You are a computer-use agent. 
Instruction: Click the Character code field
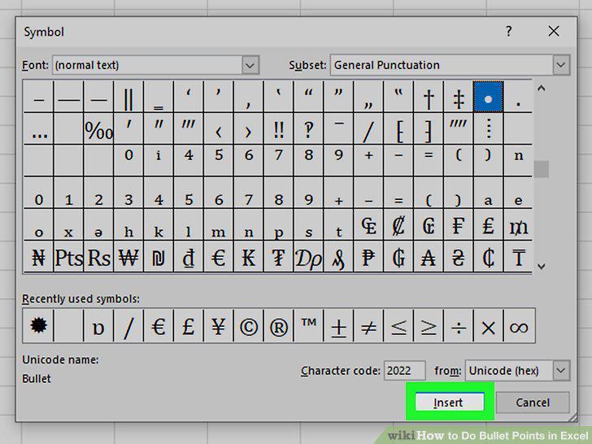tap(404, 370)
